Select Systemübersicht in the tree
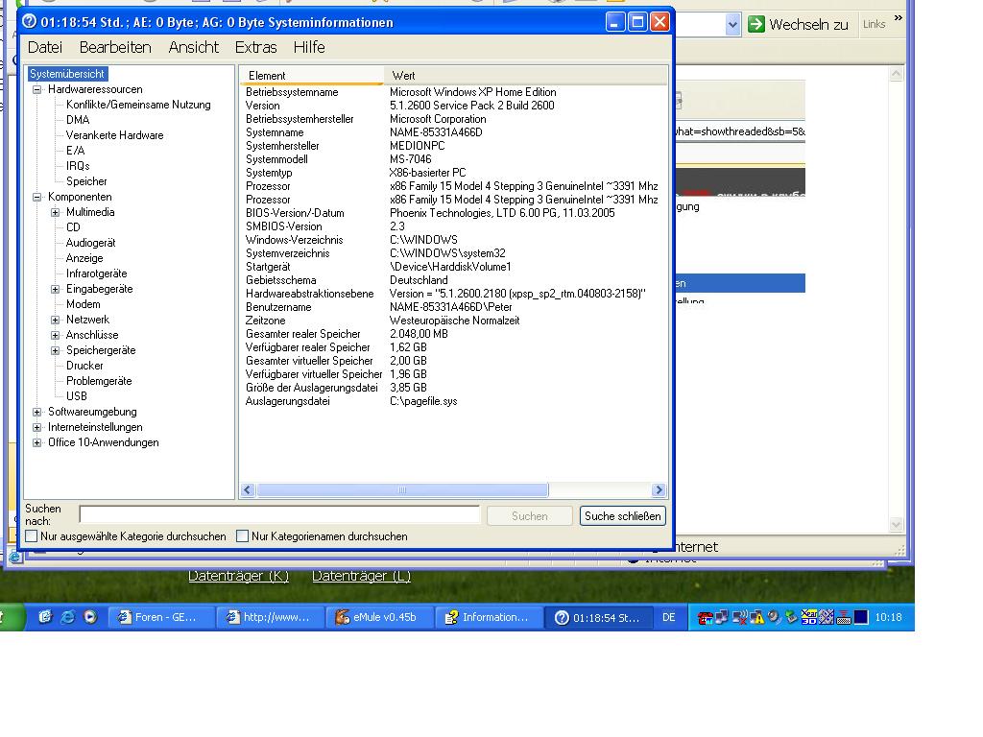This screenshot has height=737, width=983. pos(67,74)
